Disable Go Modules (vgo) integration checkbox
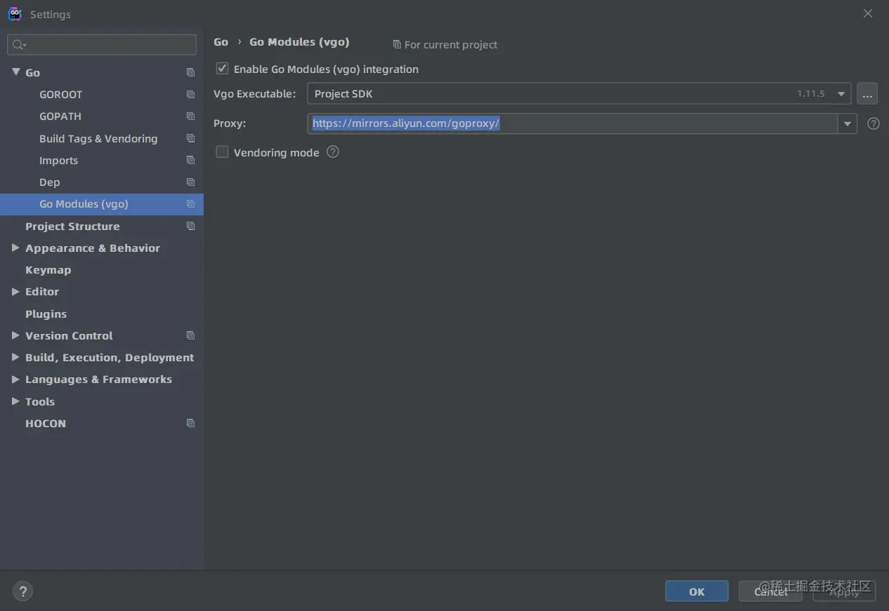 click(222, 69)
